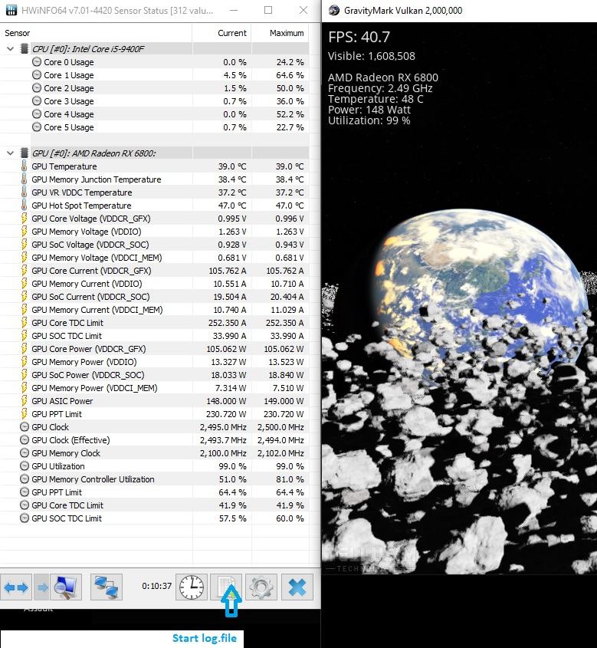The height and width of the screenshot is (648, 597).
Task: Click the GravityMark title bar app icon
Action: click(x=333, y=11)
